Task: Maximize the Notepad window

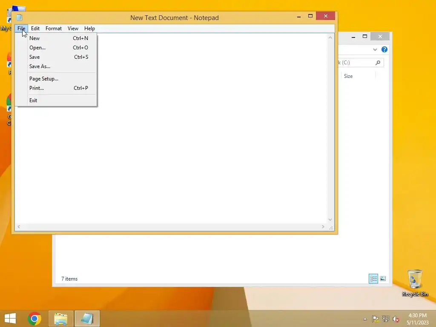Action: [310, 17]
